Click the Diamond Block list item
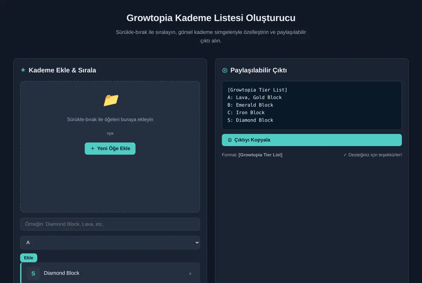This screenshot has height=283, width=422. pyautogui.click(x=110, y=273)
